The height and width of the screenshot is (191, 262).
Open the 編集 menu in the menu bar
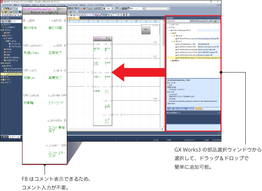(x=16, y=5)
